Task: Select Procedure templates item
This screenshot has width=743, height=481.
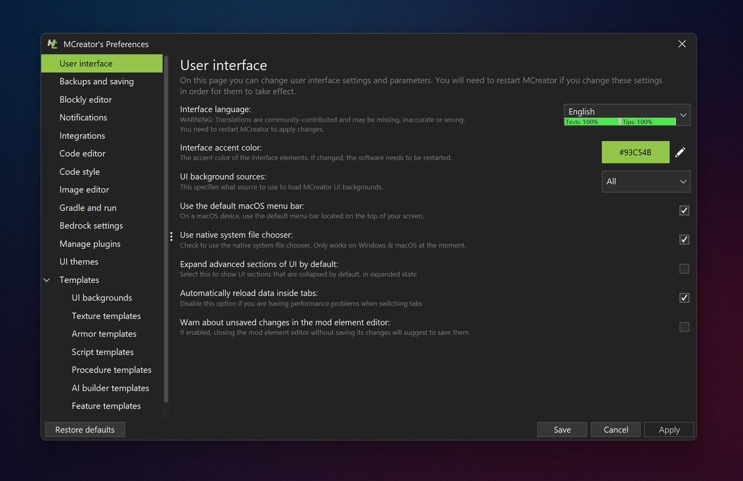Action: pos(111,370)
